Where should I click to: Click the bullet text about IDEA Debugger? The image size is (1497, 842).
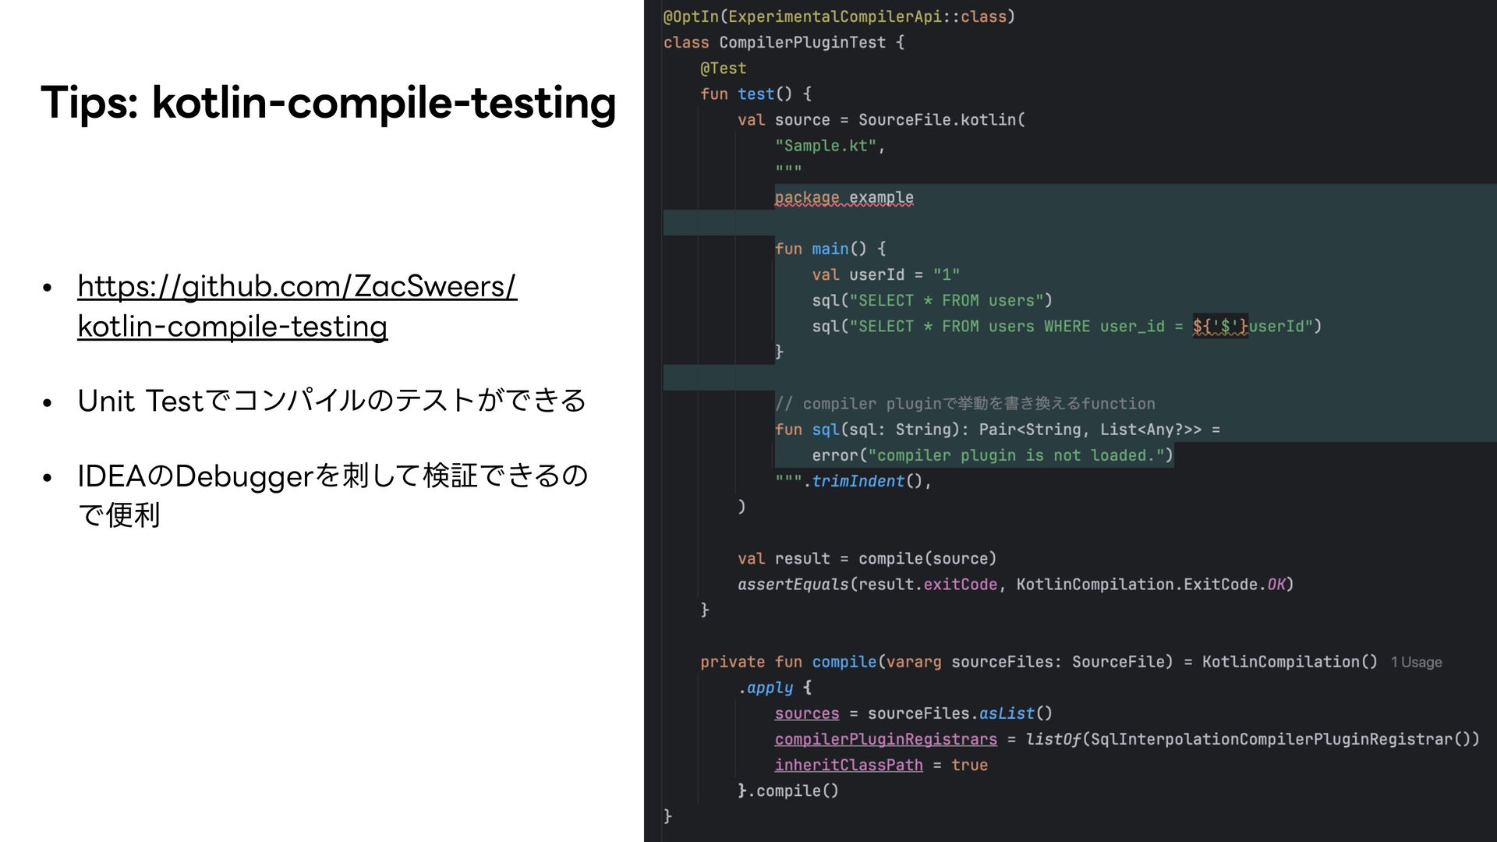click(332, 476)
